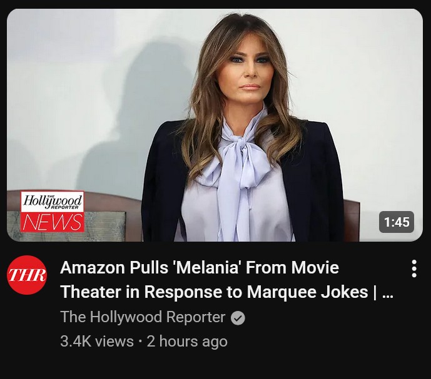
Task: Click the '3.4K views' text
Action: [x=97, y=342]
